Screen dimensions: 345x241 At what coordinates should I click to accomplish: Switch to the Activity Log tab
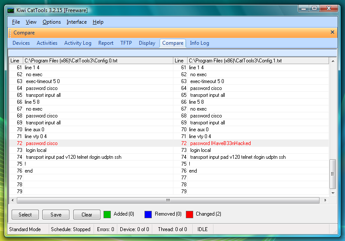[78, 43]
